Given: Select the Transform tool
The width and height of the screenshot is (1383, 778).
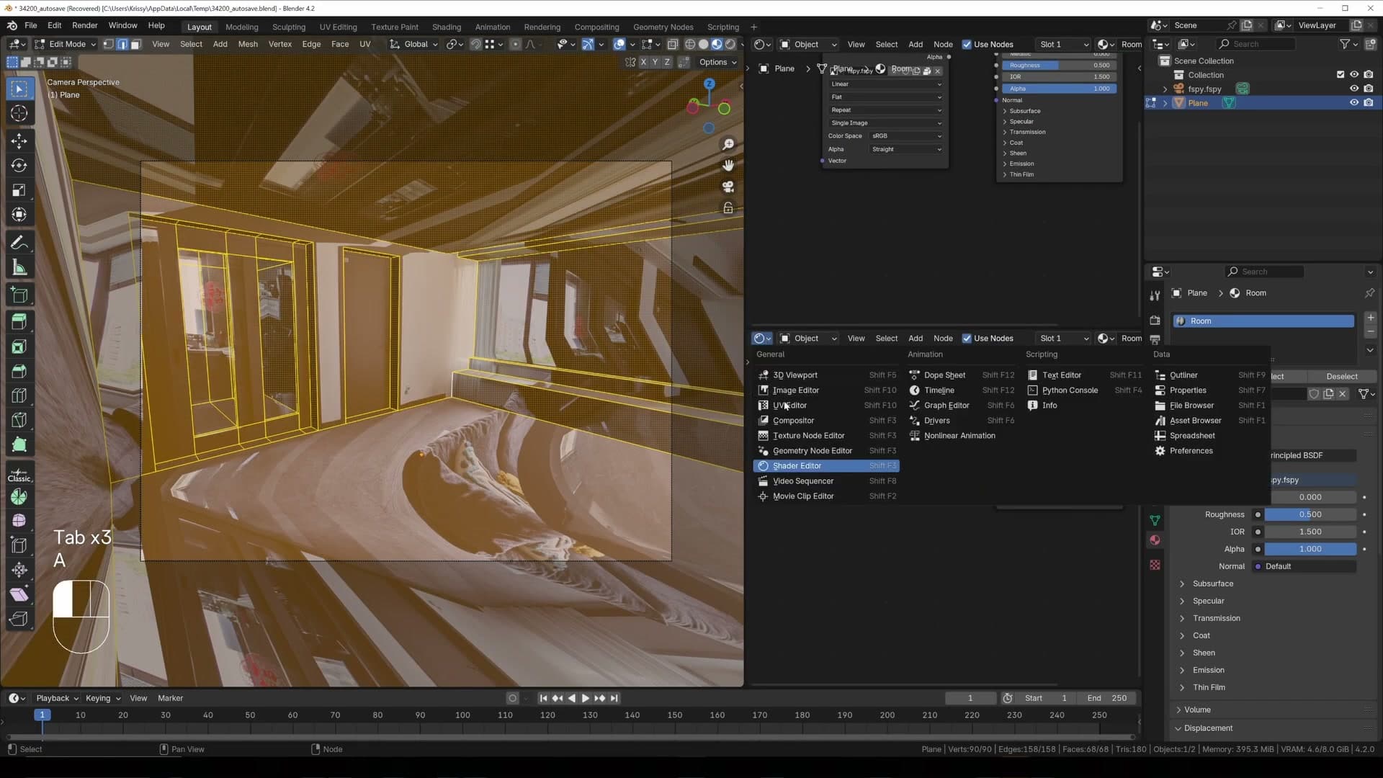Looking at the screenshot, I should (19, 215).
